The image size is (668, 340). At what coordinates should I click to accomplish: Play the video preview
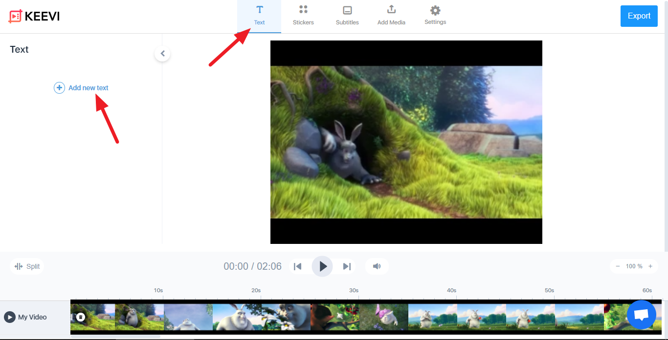pos(322,266)
